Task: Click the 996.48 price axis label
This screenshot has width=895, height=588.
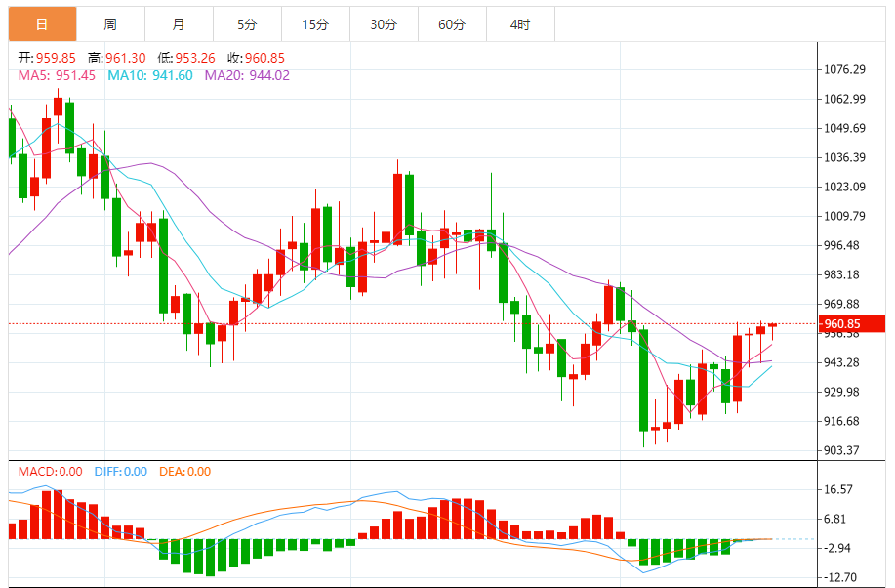Action: coord(841,245)
